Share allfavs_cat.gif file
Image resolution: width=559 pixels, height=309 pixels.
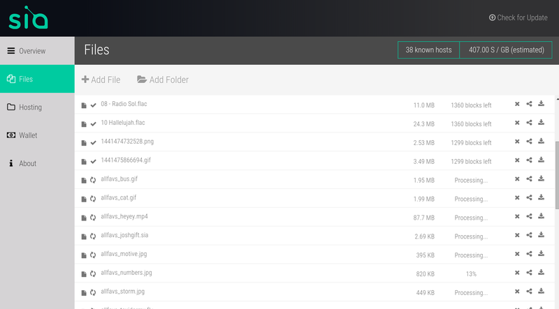[x=529, y=197]
